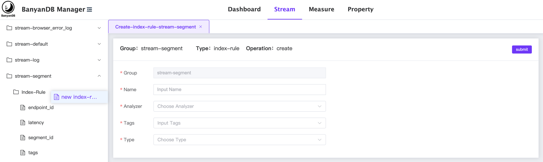543x162 pixels.
Task: Open the Input Tags dropdown
Action: click(239, 123)
